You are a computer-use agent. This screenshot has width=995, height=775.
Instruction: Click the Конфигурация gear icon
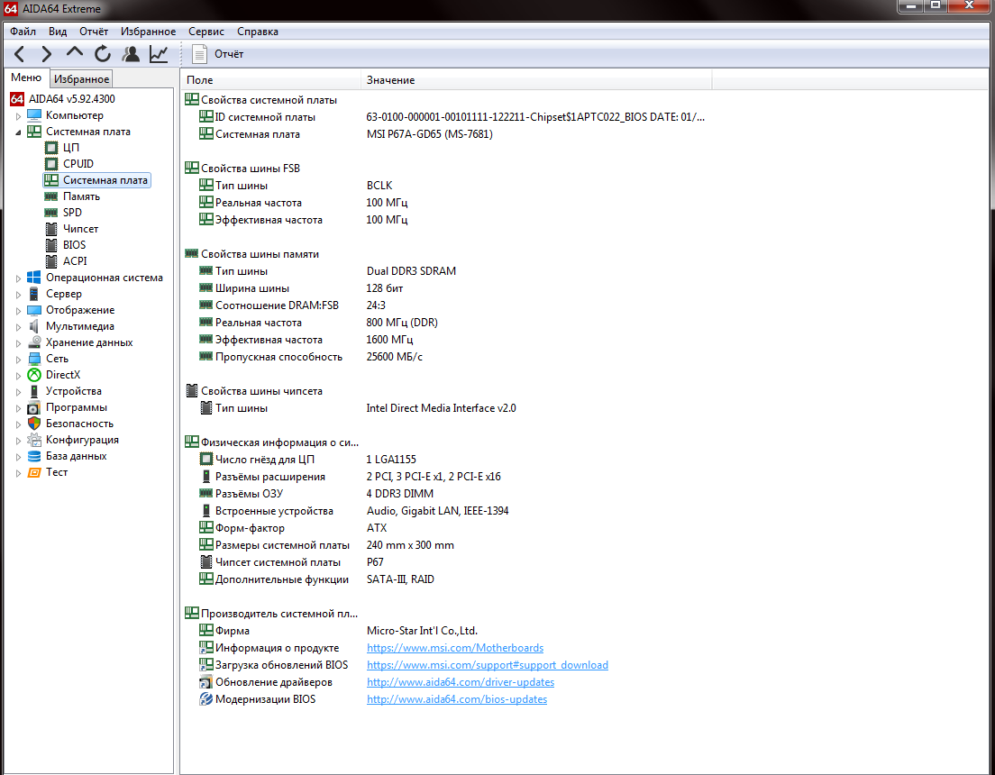pos(34,440)
